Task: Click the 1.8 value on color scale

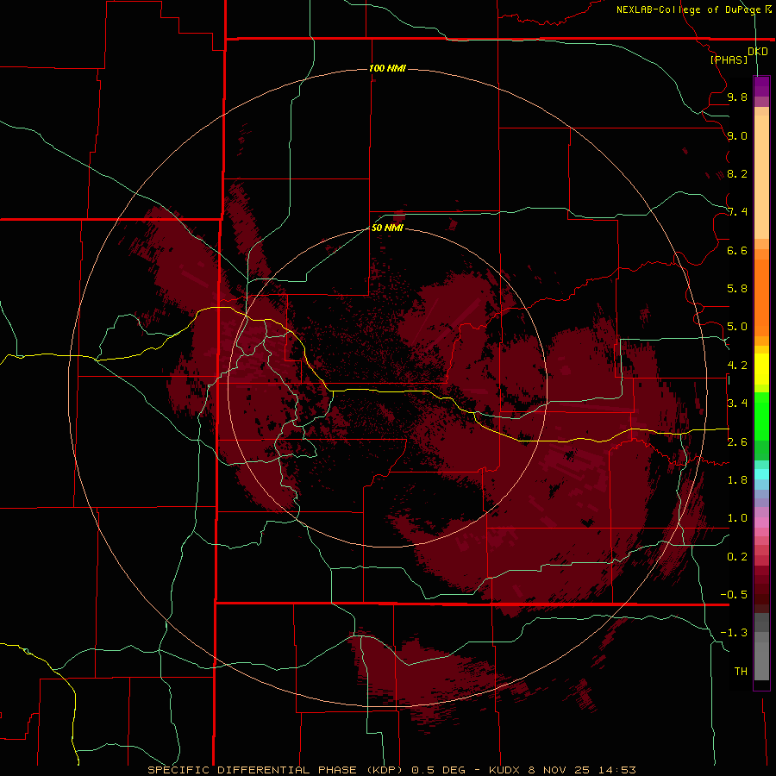Action: (x=737, y=480)
